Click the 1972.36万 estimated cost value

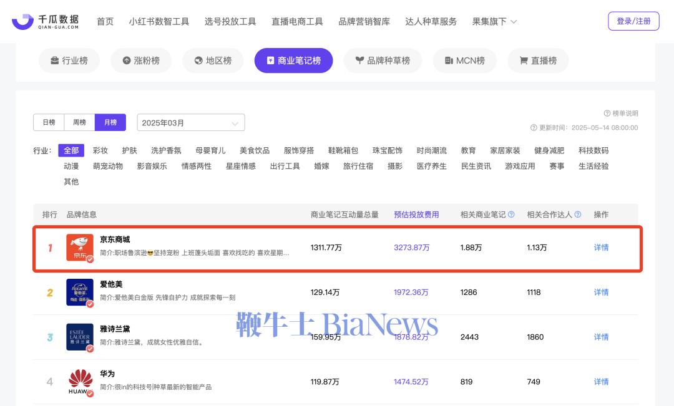[411, 292]
